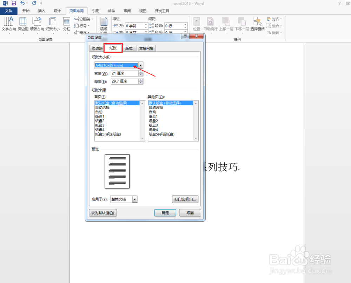Click the indent left (左) value field

pos(134,26)
